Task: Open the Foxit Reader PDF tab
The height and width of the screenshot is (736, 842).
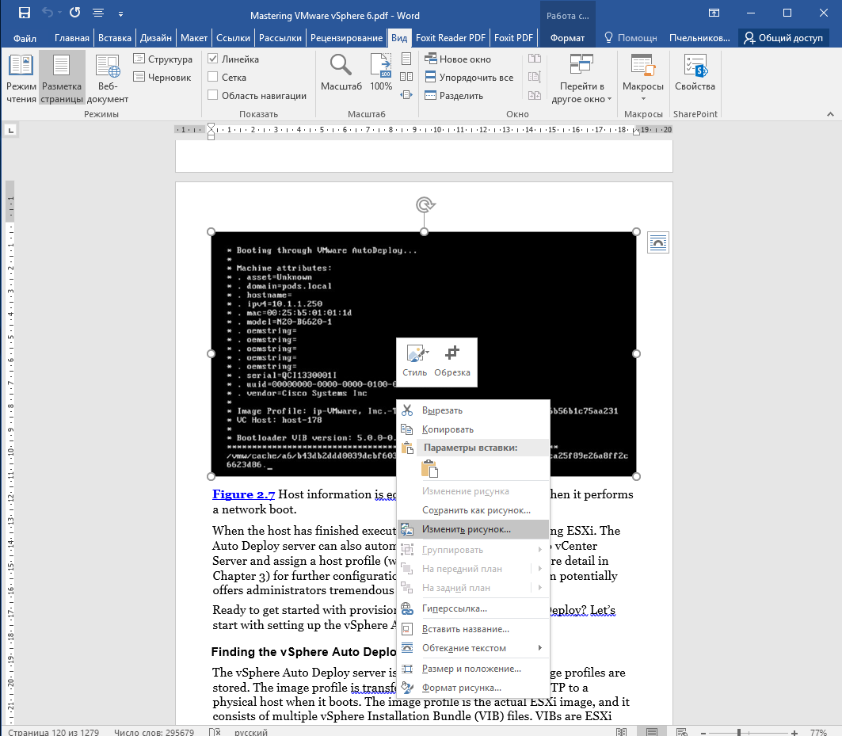Action: (x=450, y=37)
